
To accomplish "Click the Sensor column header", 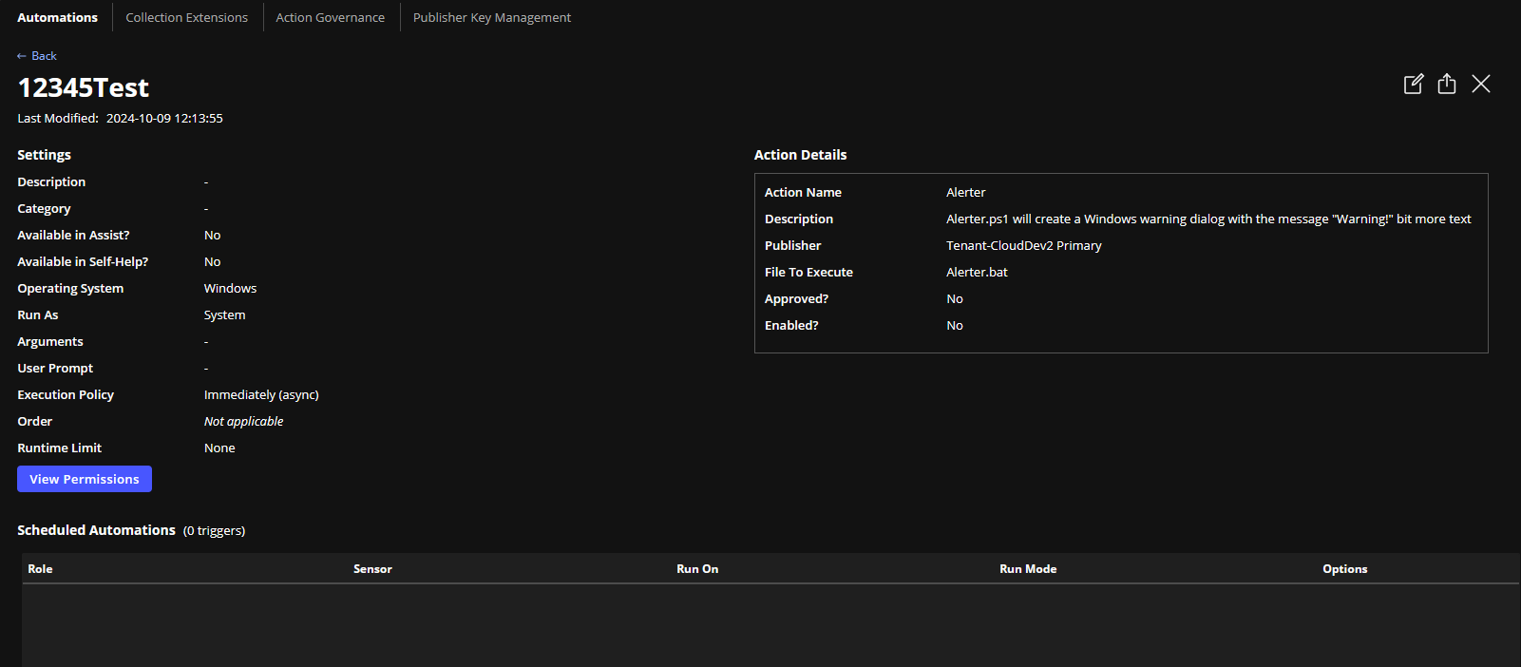I will [372, 569].
